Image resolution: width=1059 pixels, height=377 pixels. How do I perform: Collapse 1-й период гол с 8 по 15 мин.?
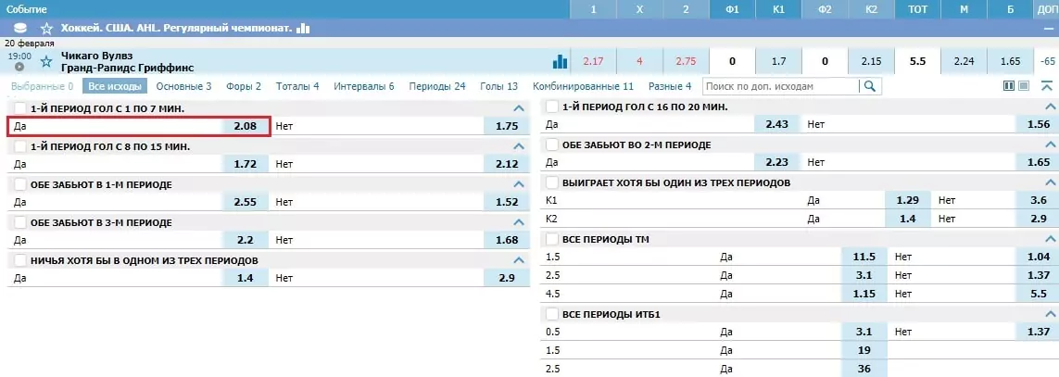[519, 146]
